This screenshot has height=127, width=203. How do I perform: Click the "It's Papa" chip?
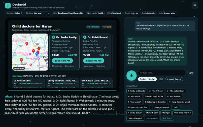tap(166, 113)
